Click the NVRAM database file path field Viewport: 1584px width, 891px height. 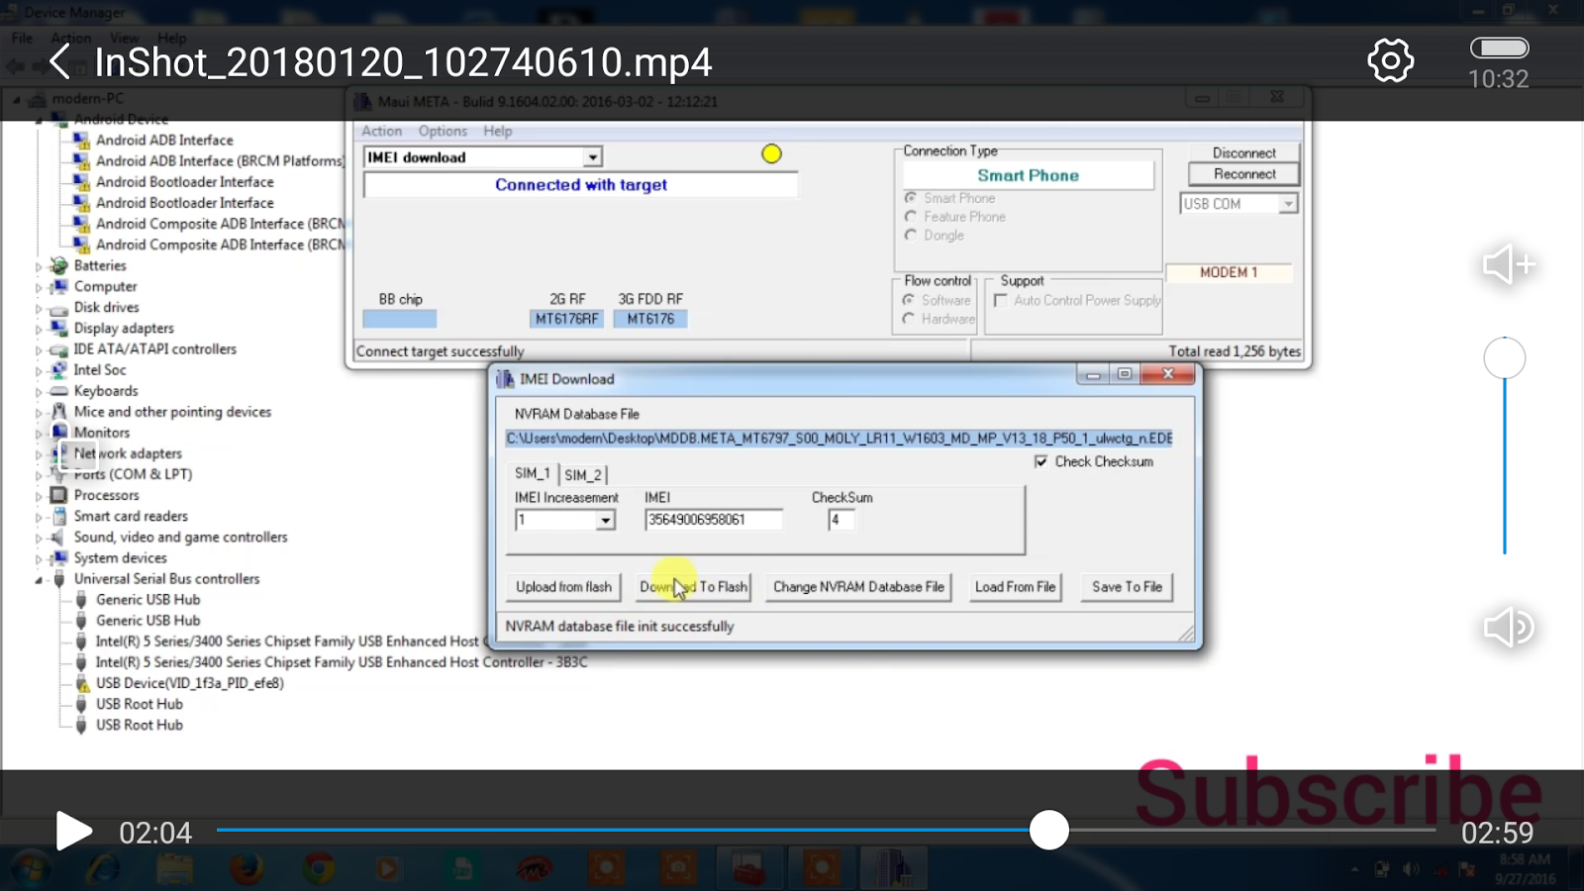pos(840,438)
